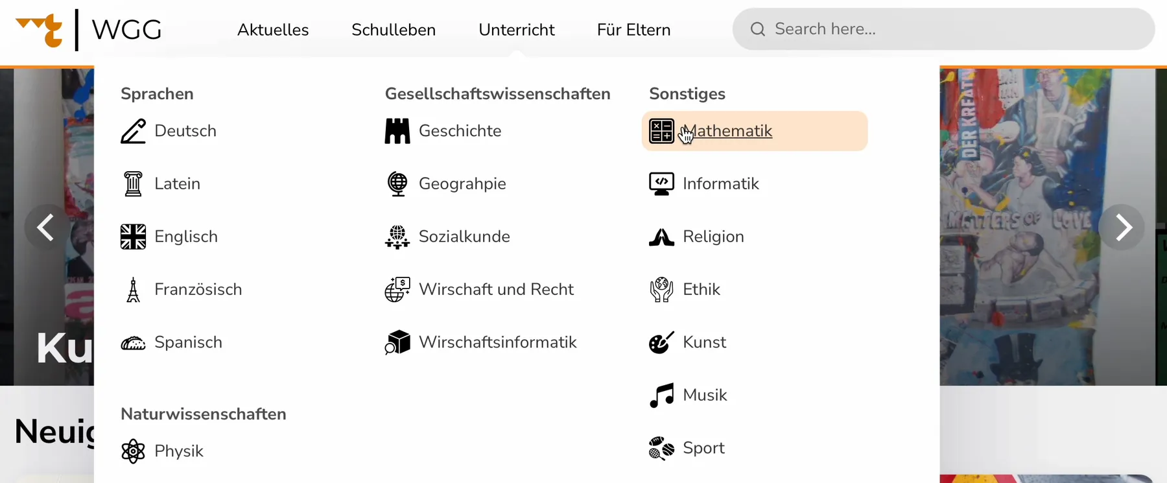The image size is (1167, 483).
Task: Select the monitor icon beside Informatik
Action: pos(661,183)
